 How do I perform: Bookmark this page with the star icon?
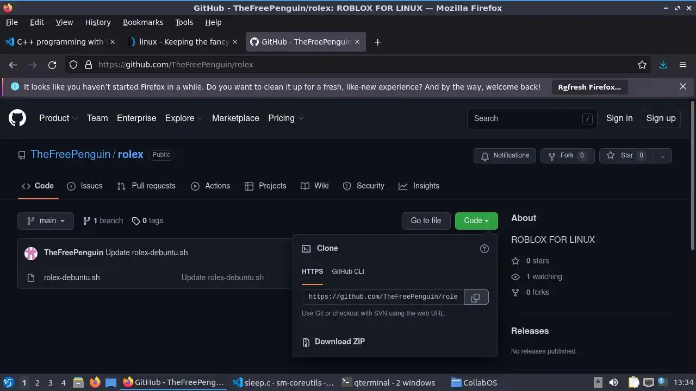(642, 65)
